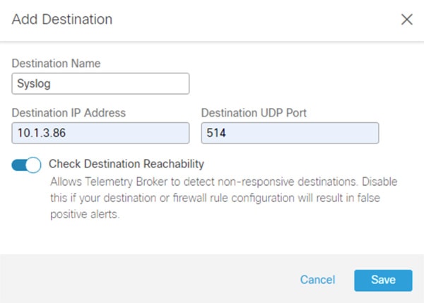
Task: Click the Destination UDP Port label
Action: (254, 113)
